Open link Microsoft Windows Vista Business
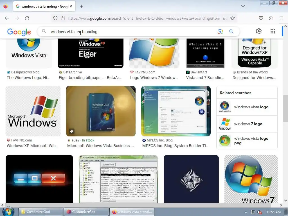Image resolution: width=288 pixels, height=216 pixels. (101, 146)
